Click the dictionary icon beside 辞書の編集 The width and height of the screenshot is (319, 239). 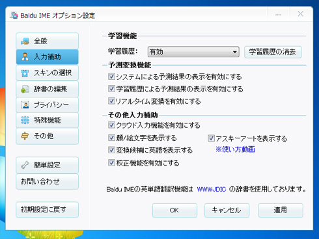coord(25,89)
